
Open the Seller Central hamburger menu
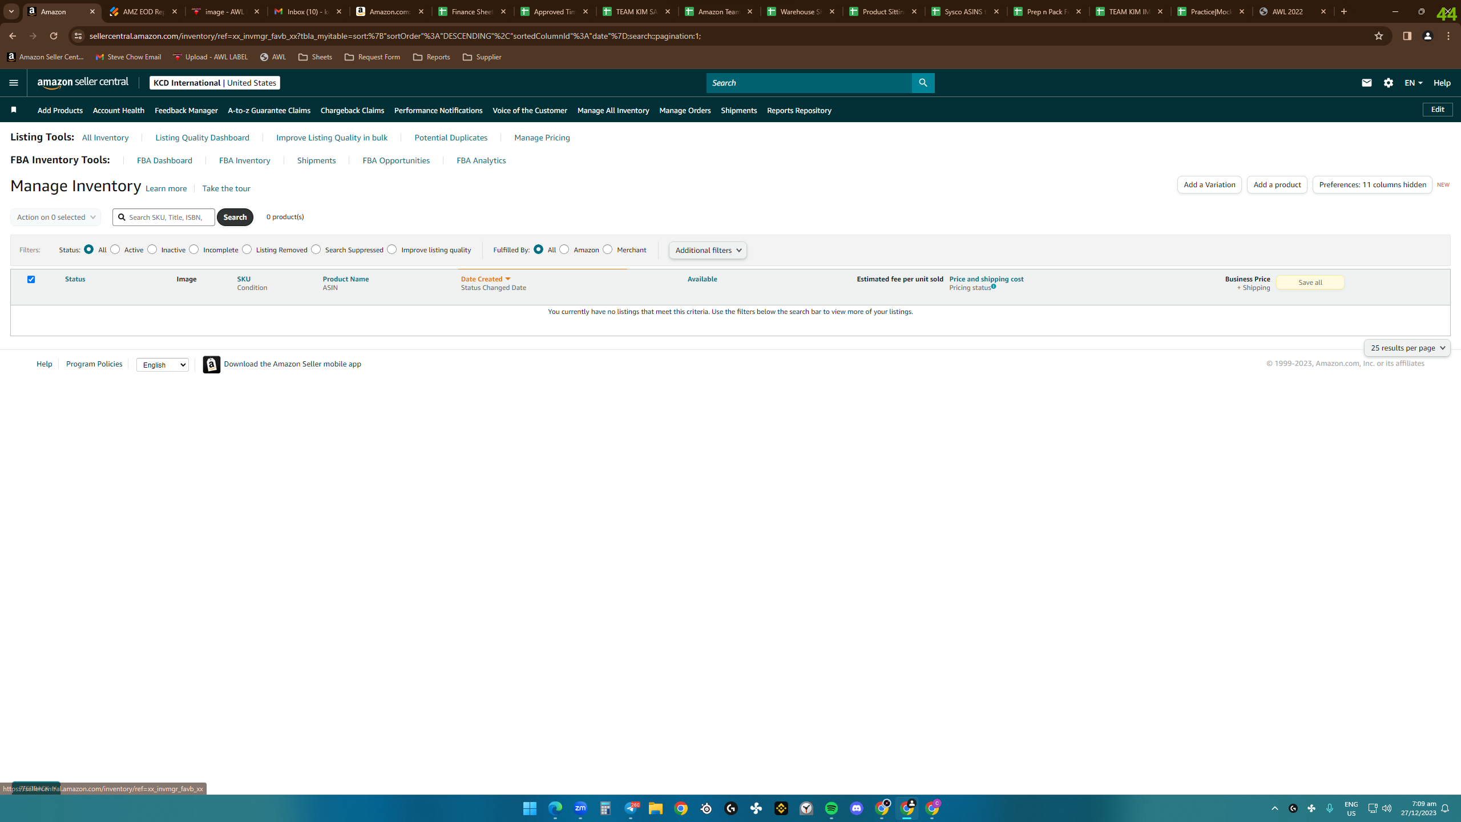pos(14,83)
